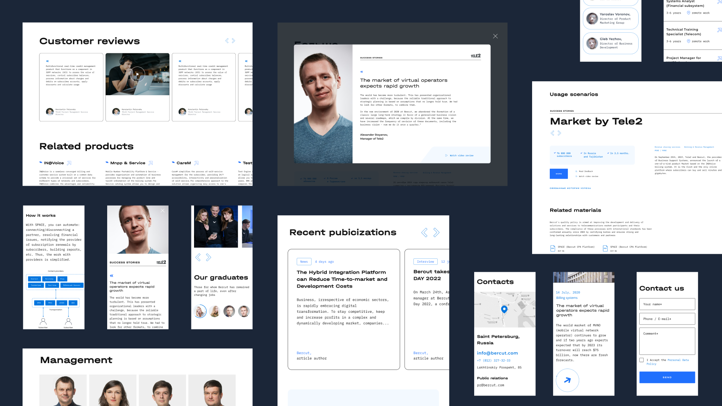Select the Interview tag on article
The width and height of the screenshot is (722, 406).
[425, 262]
